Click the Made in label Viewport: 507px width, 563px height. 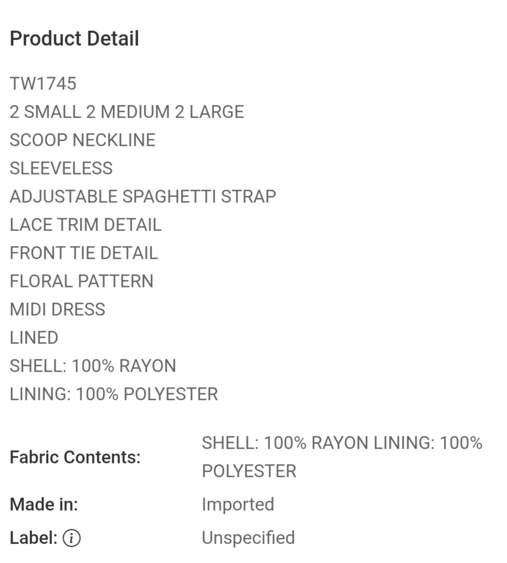point(44,504)
